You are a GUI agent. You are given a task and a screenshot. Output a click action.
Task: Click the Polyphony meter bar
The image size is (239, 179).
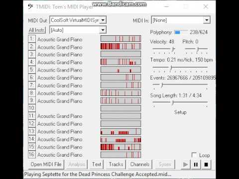click(x=181, y=32)
